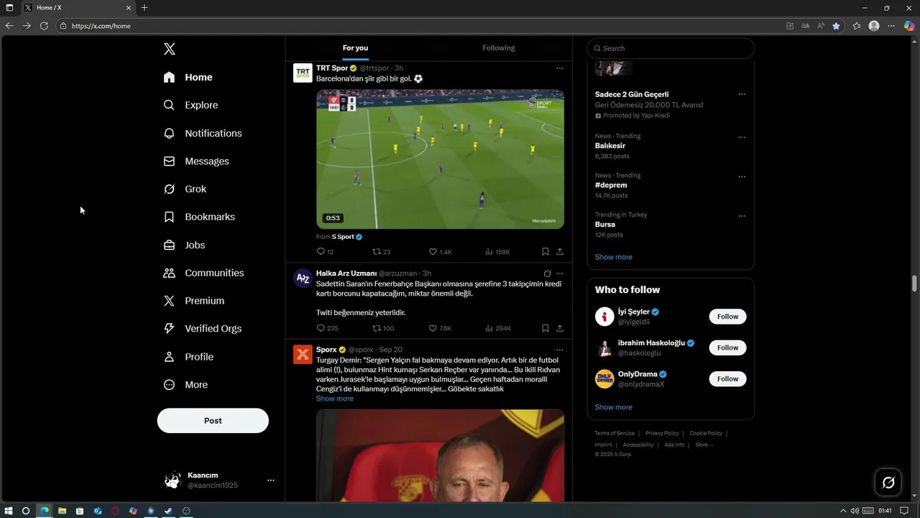Switch to the Following tab
Screen dimensions: 920x518
click(x=499, y=48)
